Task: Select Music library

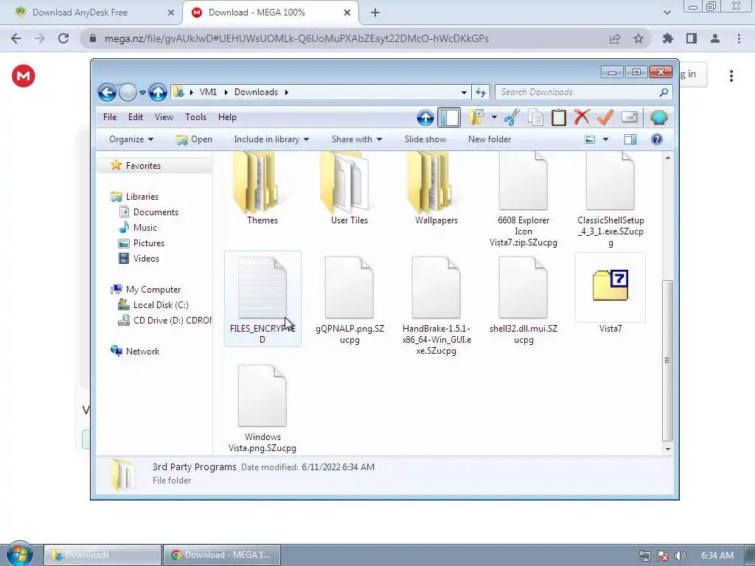Action: [x=145, y=227]
